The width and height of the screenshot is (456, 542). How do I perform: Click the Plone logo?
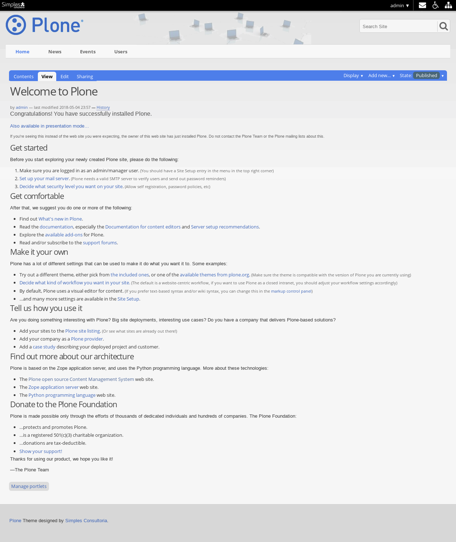click(x=45, y=25)
